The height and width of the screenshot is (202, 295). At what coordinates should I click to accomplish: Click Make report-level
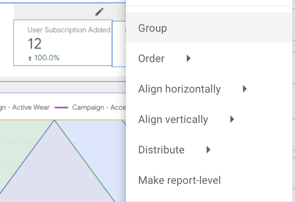coord(179,180)
